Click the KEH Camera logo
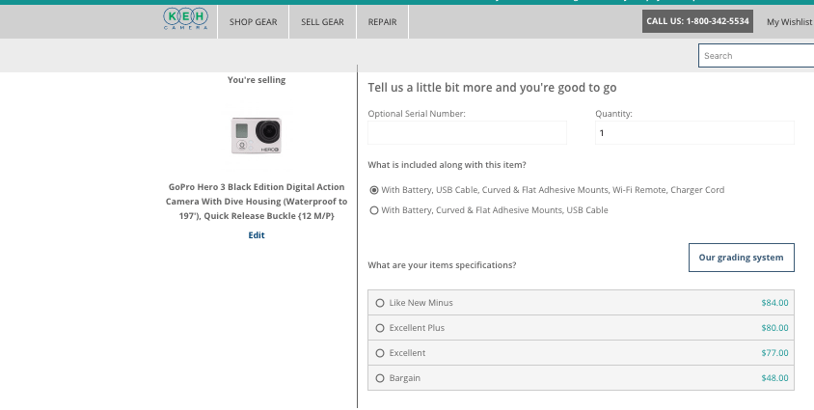The width and height of the screenshot is (814, 410). (186, 18)
